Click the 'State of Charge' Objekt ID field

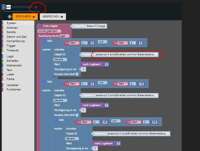point(96,26)
